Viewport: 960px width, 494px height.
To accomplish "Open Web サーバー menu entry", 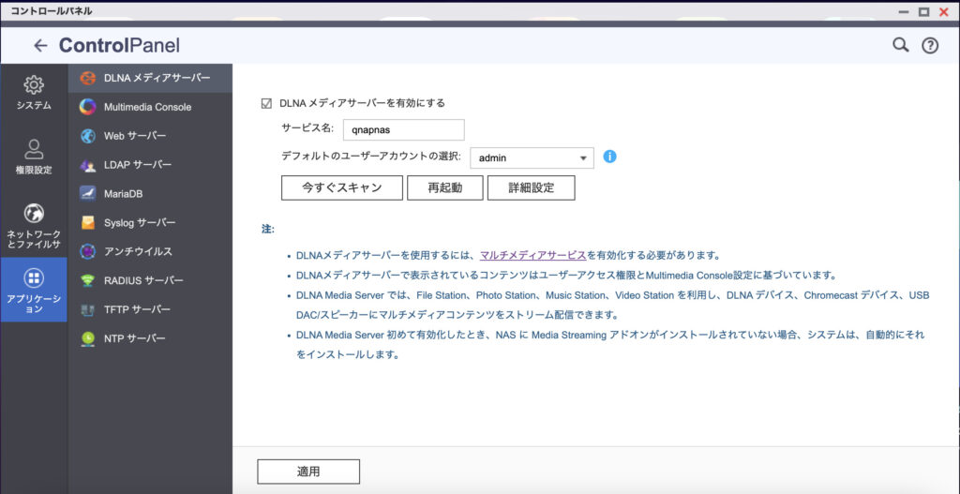I will (x=150, y=136).
